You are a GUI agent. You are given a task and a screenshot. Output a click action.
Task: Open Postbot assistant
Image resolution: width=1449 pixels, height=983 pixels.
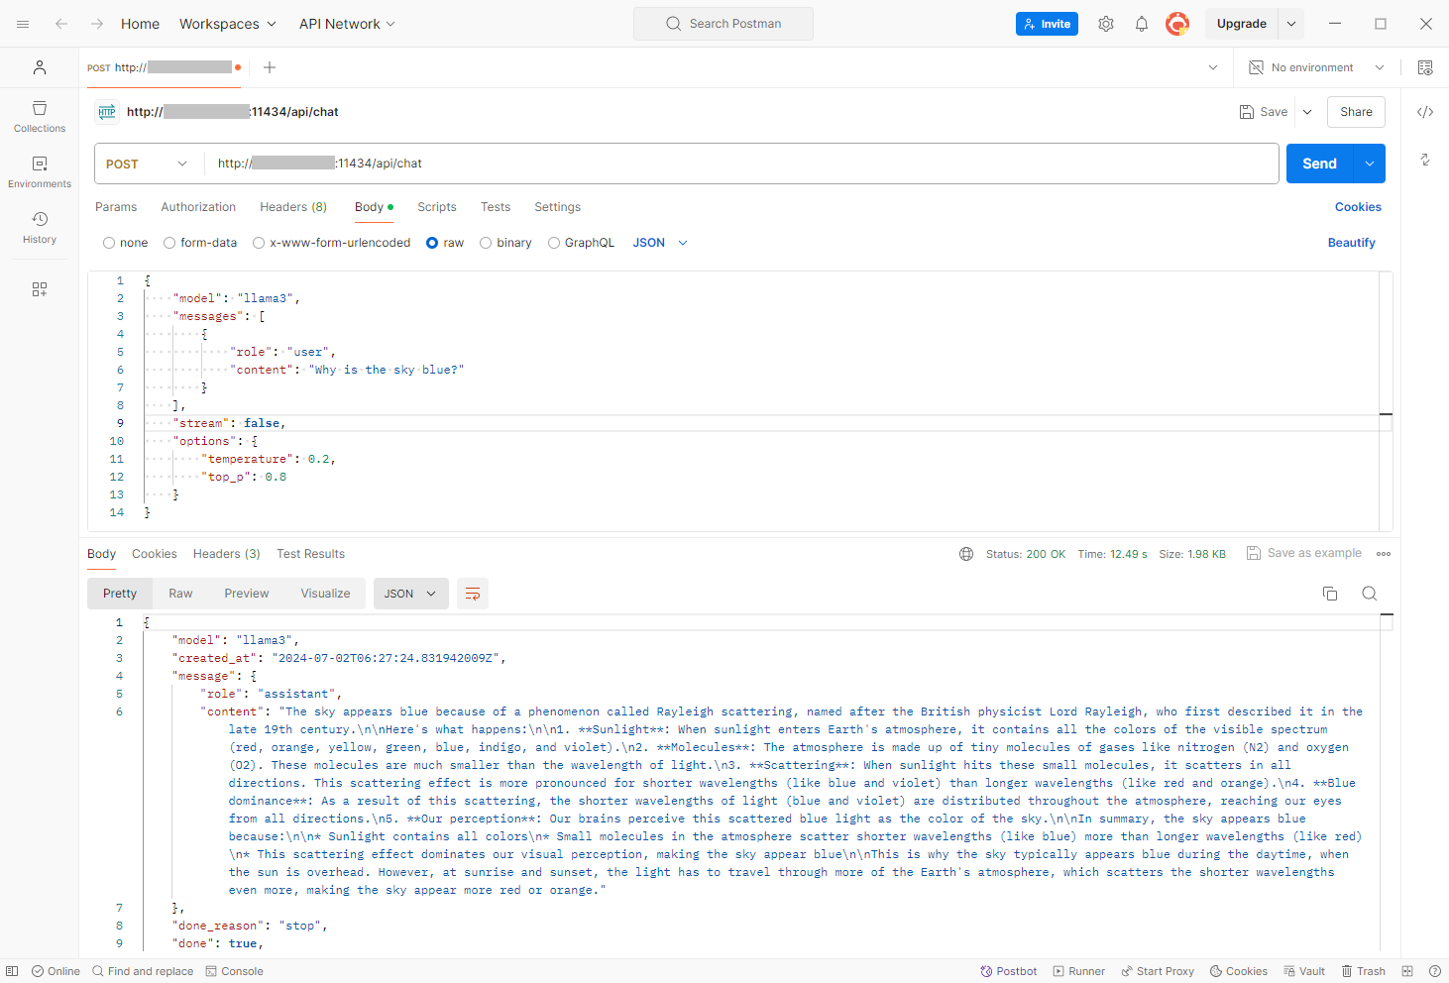tap(1008, 971)
